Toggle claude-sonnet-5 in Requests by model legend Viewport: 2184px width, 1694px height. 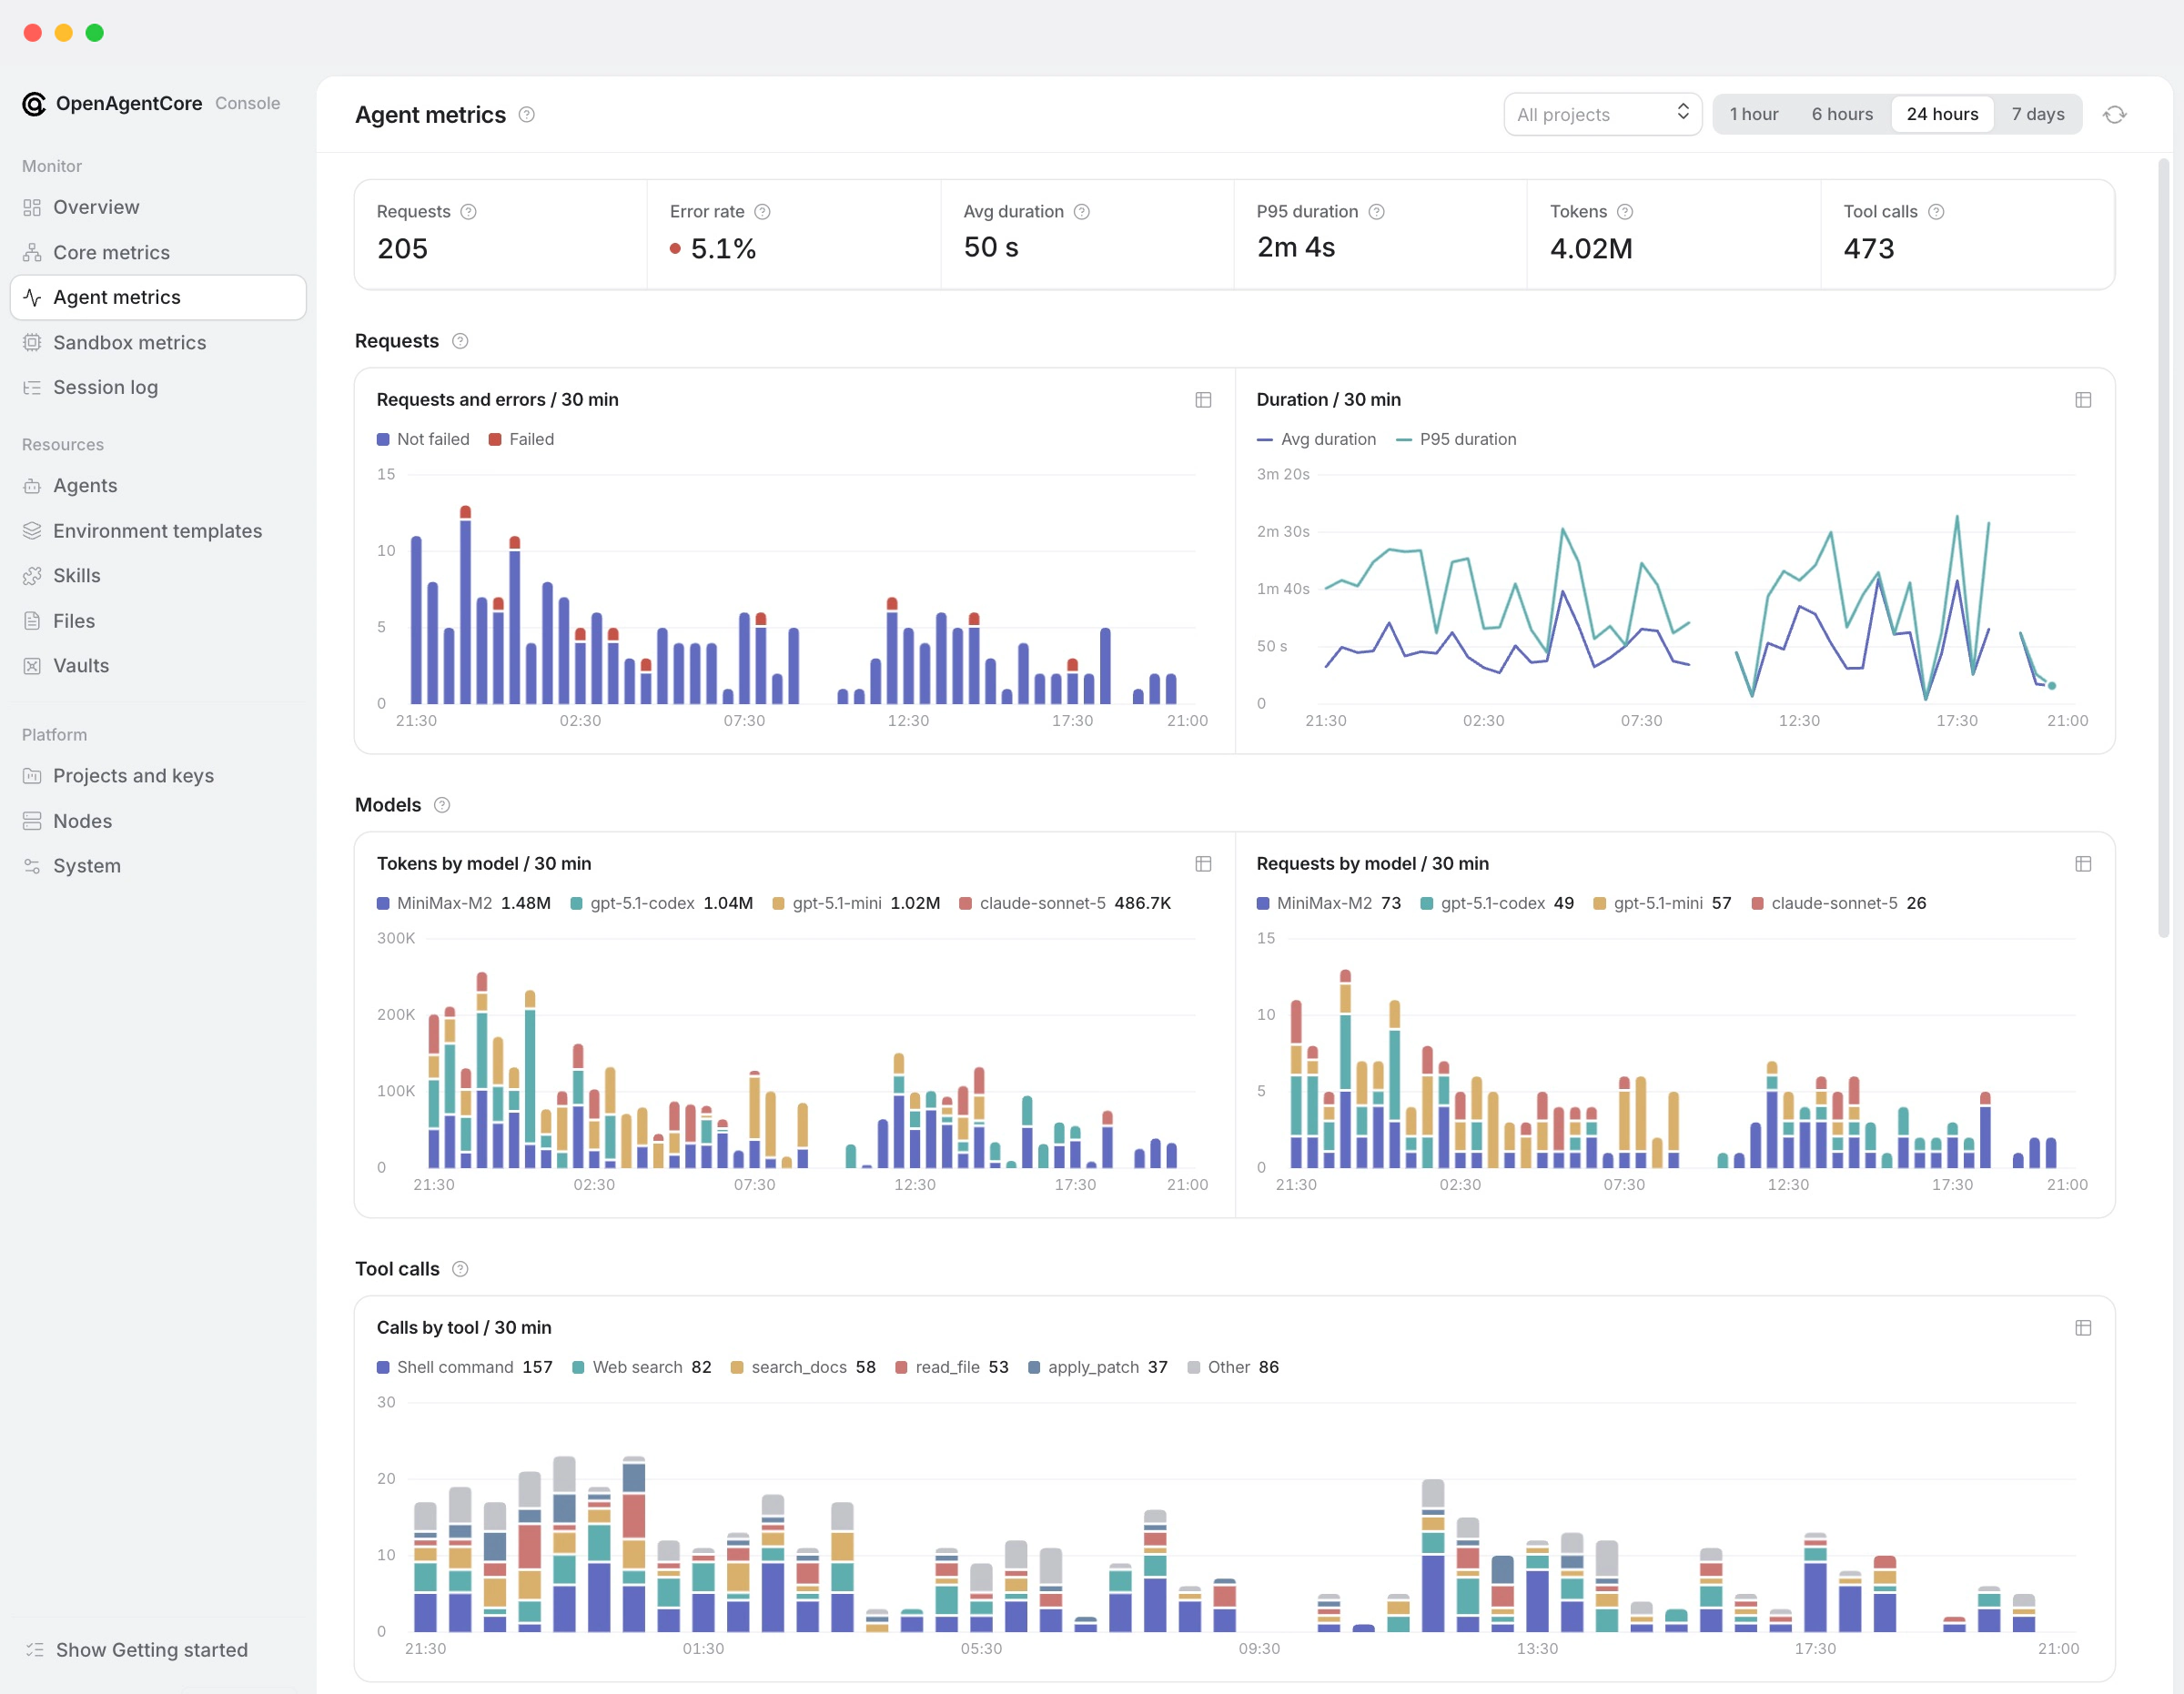pos(1838,904)
